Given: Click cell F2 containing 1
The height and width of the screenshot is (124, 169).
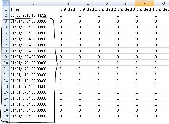Looking at the screenshot, I should (x=144, y=15).
